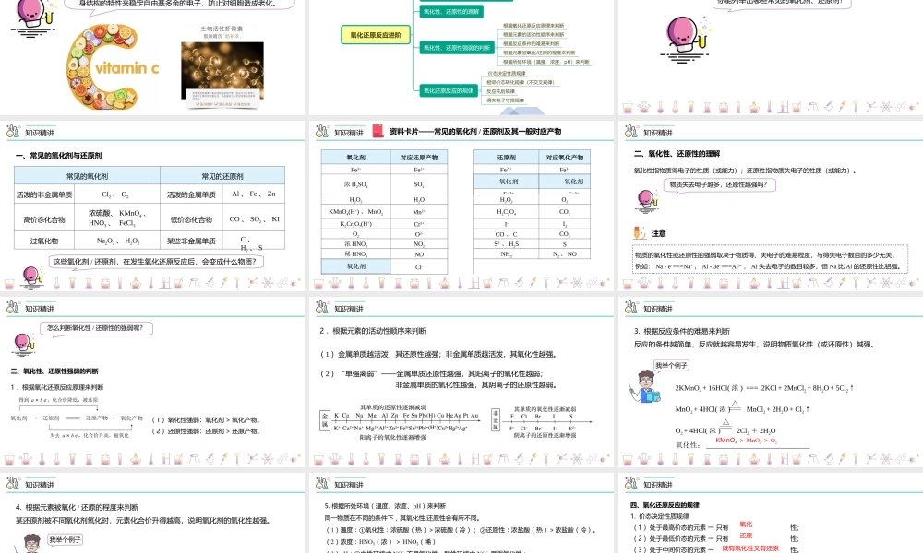Click the flask icon on the 资料卡片 slide header

(x=321, y=131)
